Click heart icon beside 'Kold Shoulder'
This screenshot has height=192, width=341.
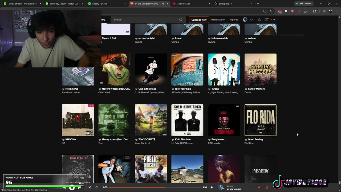coord(173,140)
